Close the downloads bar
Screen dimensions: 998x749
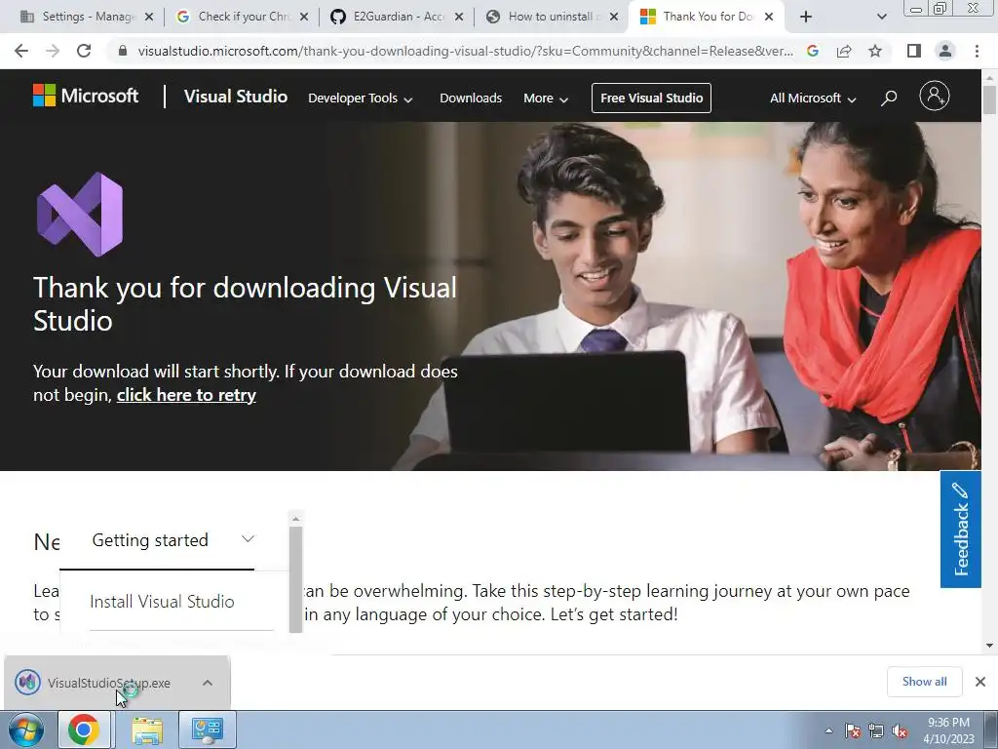coord(980,682)
